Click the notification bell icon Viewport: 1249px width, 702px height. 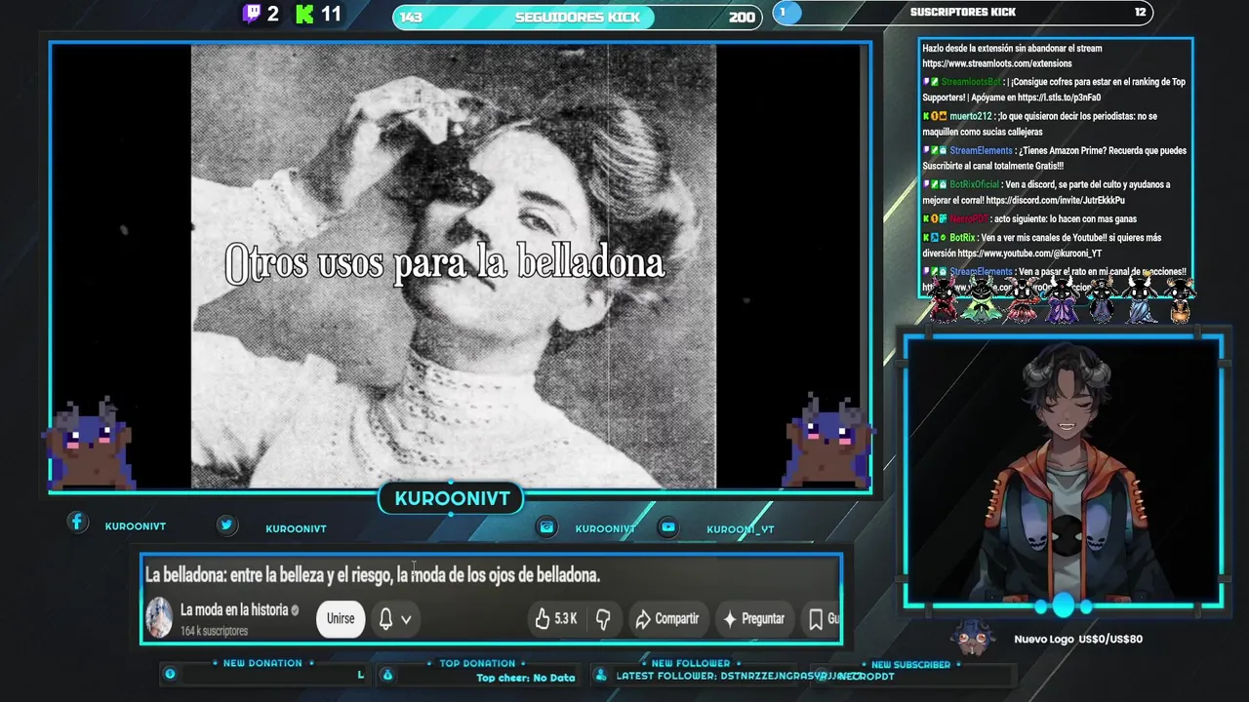click(385, 618)
